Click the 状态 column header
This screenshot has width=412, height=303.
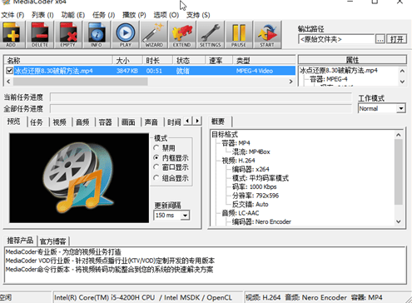(189, 60)
